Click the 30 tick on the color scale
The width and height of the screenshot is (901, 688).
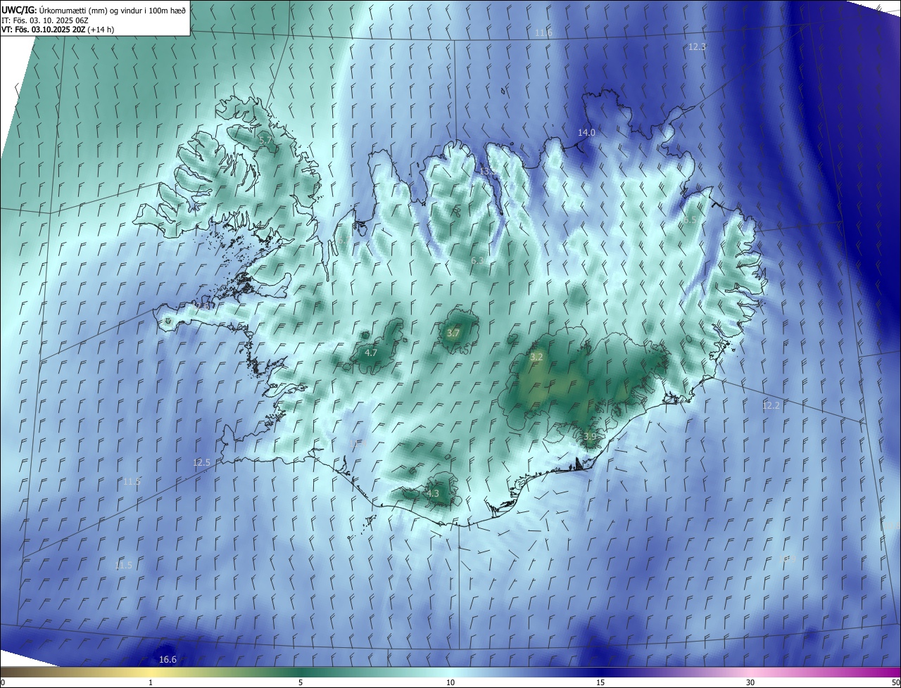[x=750, y=682]
